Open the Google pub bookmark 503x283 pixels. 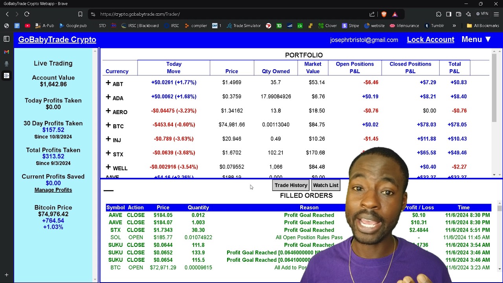(x=73, y=26)
